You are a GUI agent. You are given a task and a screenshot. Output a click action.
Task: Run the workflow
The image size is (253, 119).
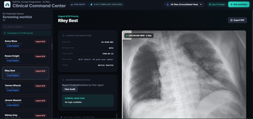[239, 4]
